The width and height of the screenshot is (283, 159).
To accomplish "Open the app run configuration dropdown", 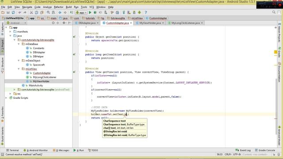I will (x=81, y=12).
